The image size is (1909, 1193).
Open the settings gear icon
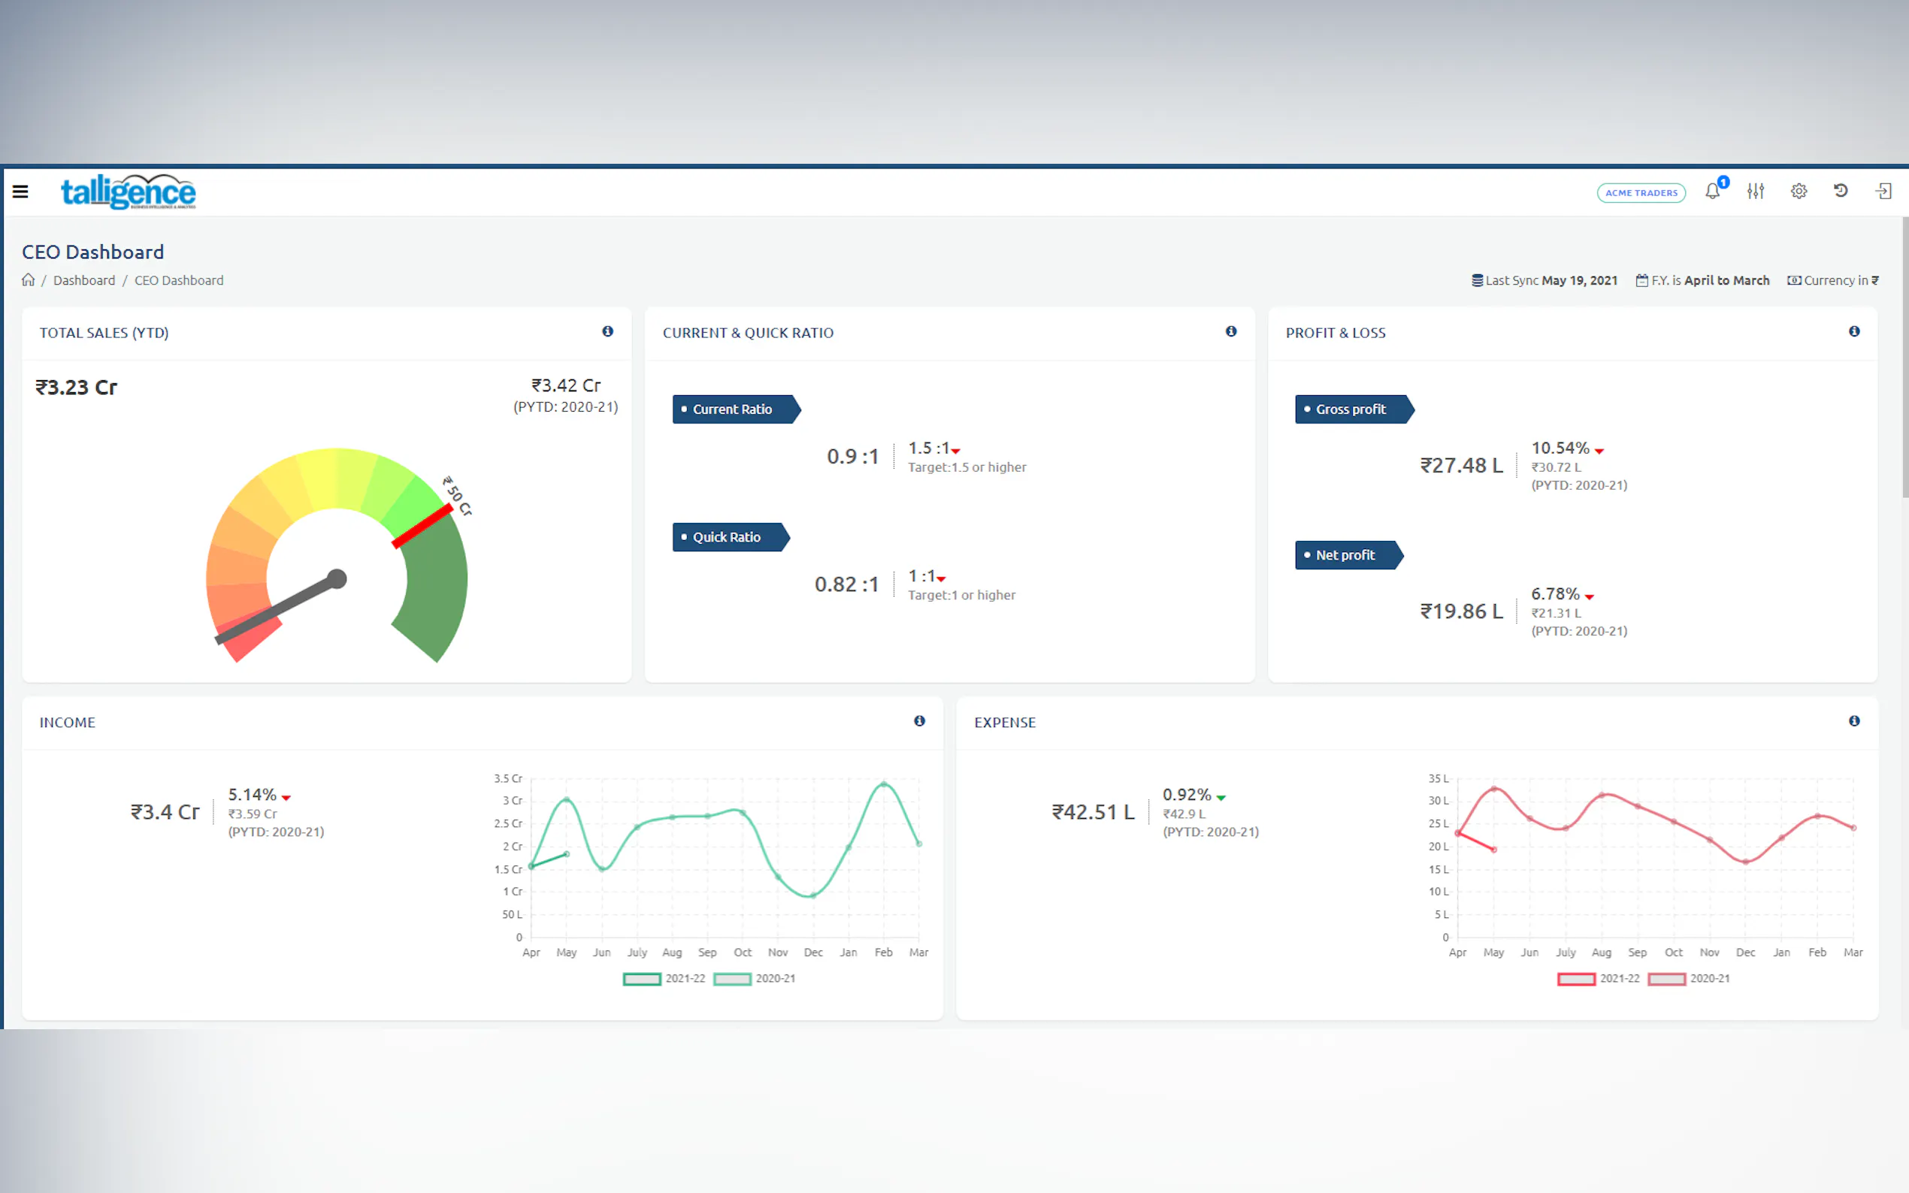pos(1799,192)
